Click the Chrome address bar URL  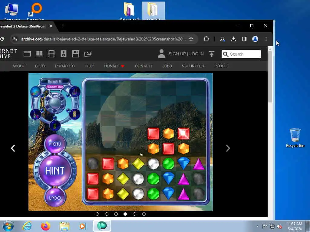click(x=104, y=39)
